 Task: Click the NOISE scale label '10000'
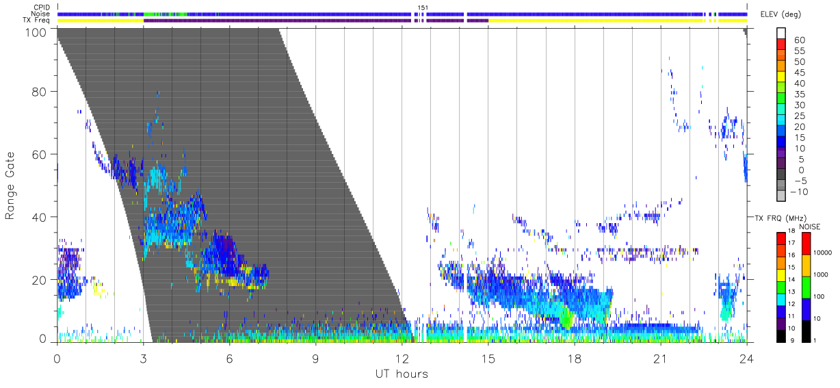click(x=823, y=254)
